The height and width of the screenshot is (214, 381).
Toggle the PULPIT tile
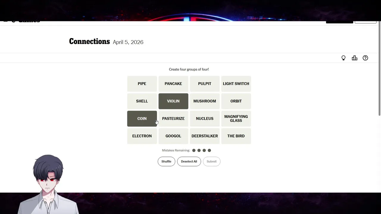pos(204,84)
